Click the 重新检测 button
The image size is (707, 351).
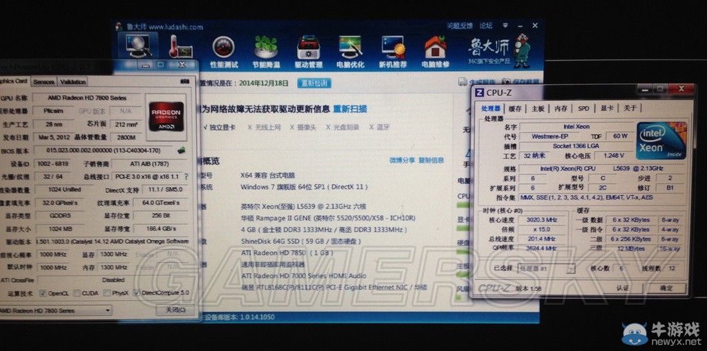pyautogui.click(x=314, y=83)
